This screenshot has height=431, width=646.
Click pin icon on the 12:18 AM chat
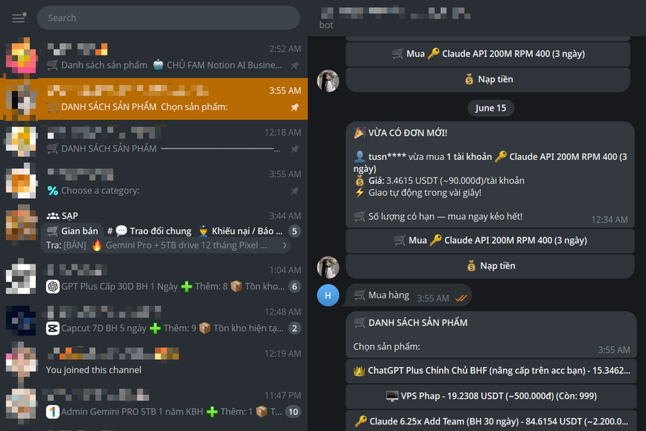click(294, 149)
